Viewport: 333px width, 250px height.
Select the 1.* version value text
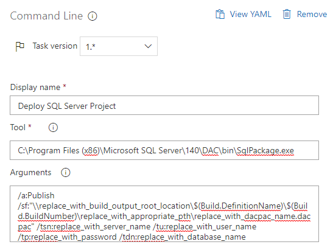click(x=91, y=47)
